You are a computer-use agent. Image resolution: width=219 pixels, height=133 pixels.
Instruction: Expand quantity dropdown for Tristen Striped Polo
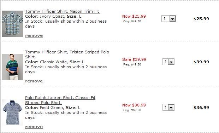click(168, 62)
